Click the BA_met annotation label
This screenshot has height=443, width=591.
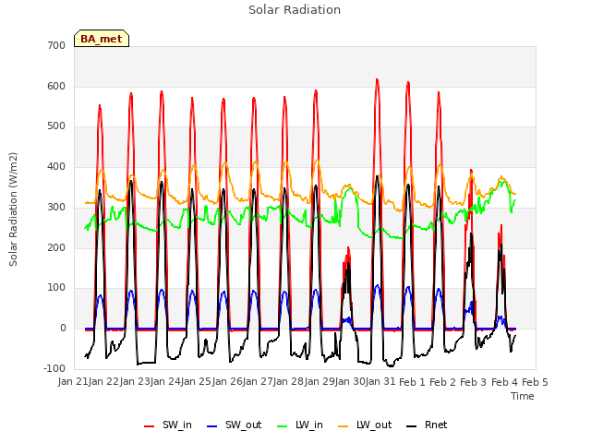click(x=102, y=39)
